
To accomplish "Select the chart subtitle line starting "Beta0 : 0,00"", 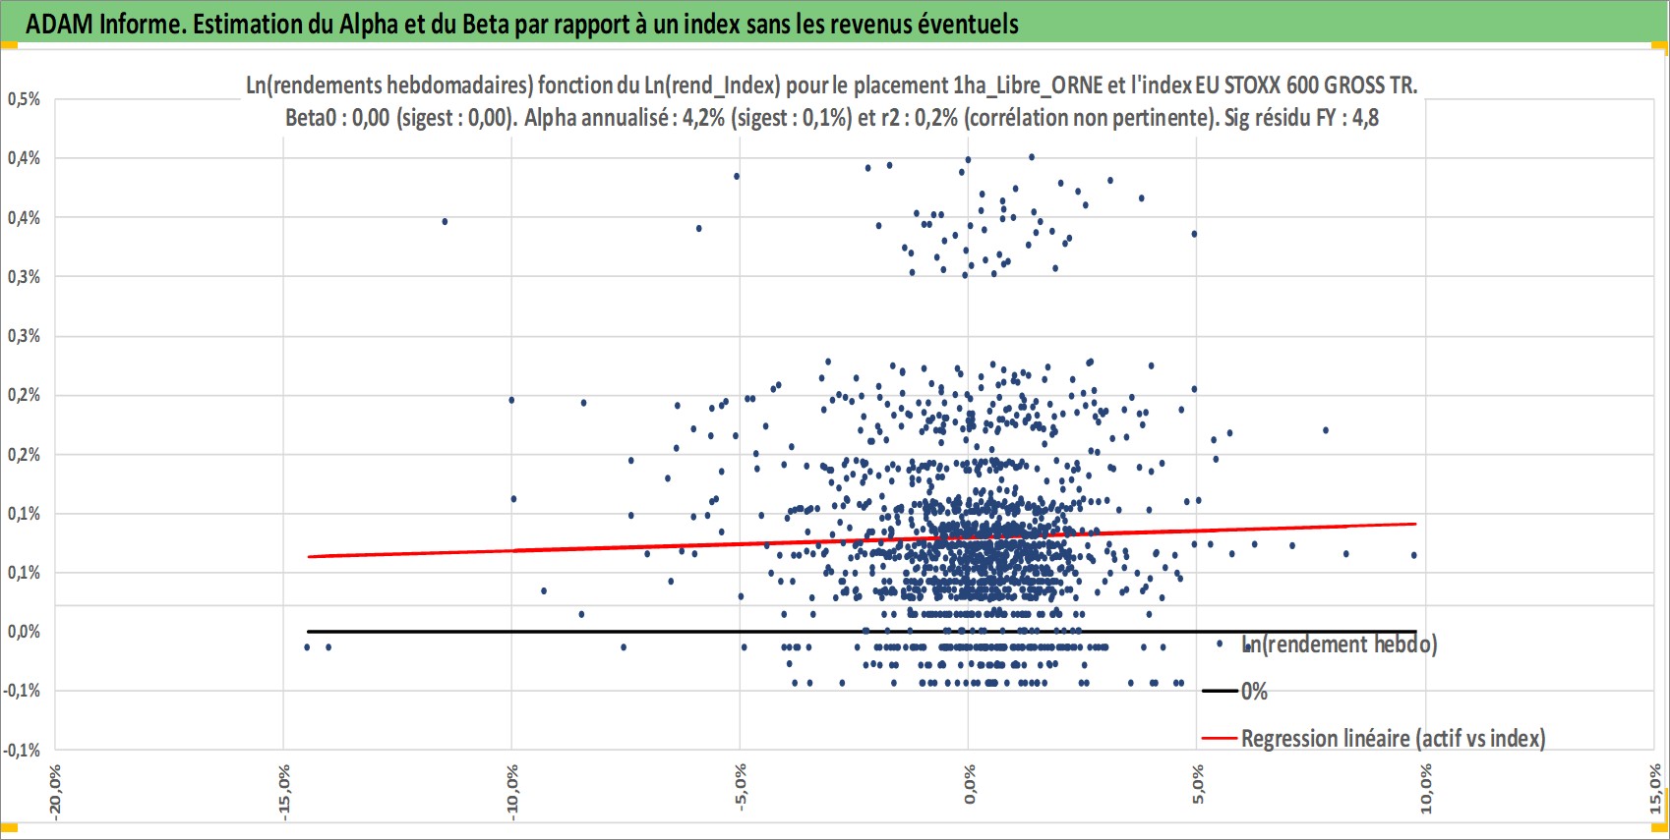I will click(832, 118).
